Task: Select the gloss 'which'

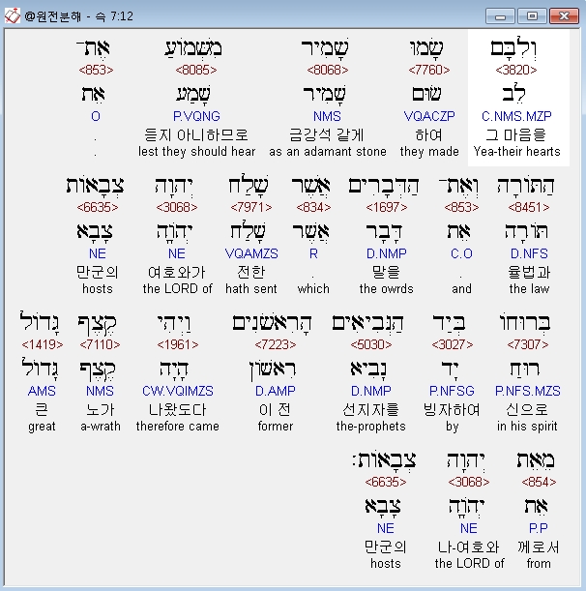Action: 313,288
